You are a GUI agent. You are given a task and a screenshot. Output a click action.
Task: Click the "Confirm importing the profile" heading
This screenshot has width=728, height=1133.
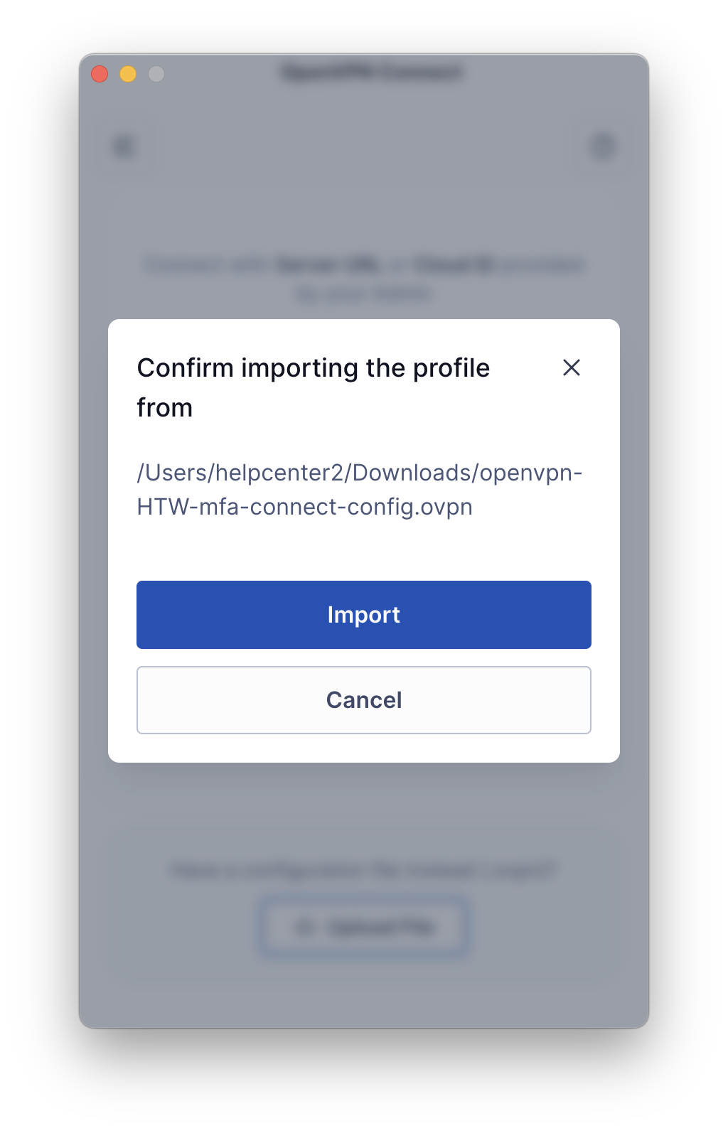314,368
